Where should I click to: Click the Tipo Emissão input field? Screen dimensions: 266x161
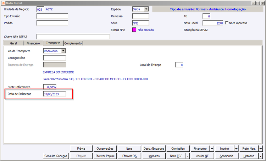point(52,16)
